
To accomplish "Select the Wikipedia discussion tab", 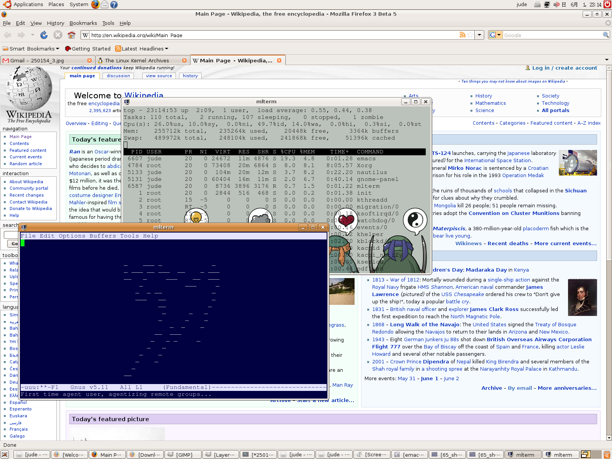I will pos(119,76).
